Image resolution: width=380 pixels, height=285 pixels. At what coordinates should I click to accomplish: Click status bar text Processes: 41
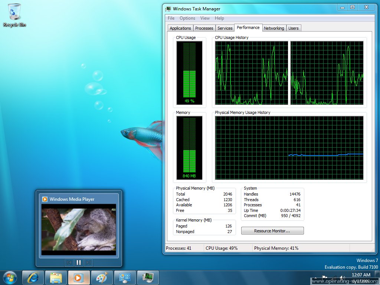178,248
